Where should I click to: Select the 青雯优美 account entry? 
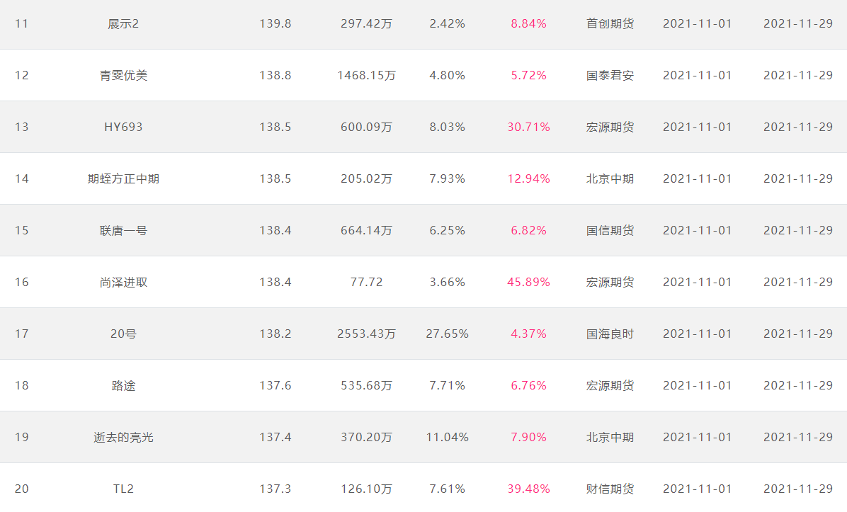(x=123, y=76)
